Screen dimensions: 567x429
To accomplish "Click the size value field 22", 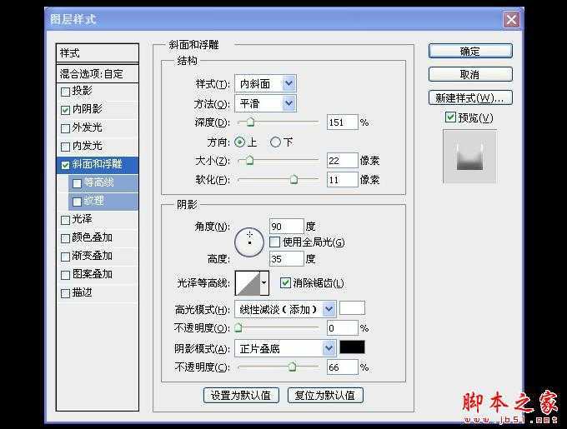I will click(342, 160).
